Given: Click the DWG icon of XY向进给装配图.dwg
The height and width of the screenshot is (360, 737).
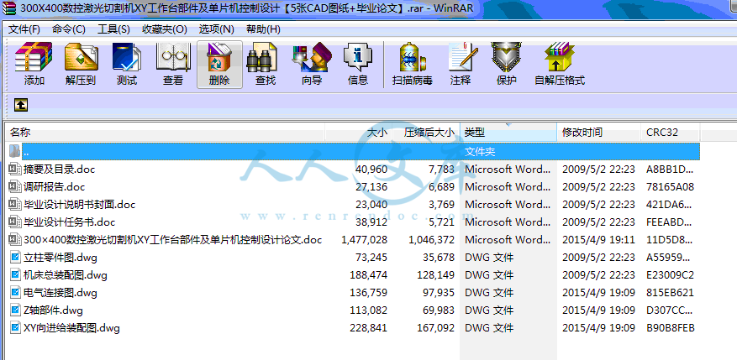Looking at the screenshot, I should [15, 327].
